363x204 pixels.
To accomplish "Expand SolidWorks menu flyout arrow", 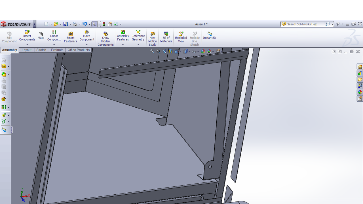I will tap(35, 24).
